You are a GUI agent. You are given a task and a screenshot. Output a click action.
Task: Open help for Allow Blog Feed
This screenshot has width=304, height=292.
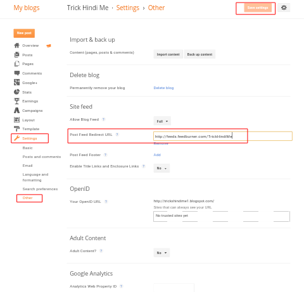coord(103,119)
